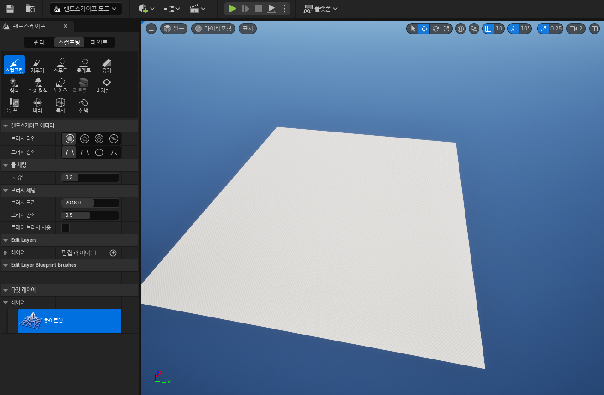This screenshot has height=395, width=604.
Task: Collapse the 타깃 레이어 section
Action: (x=6, y=290)
